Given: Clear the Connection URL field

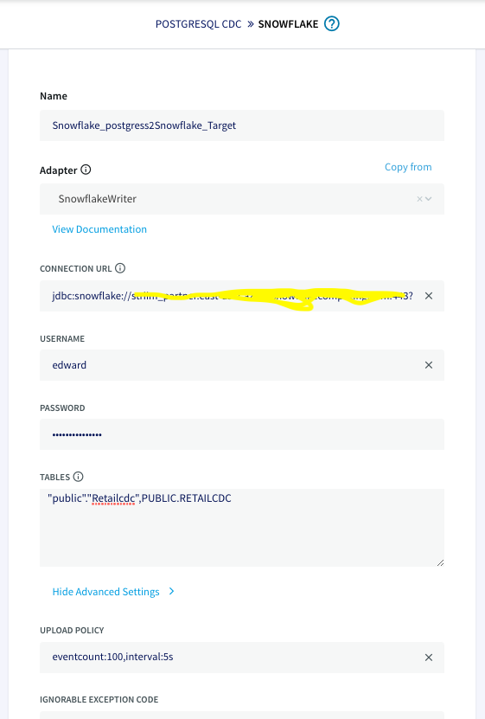Looking at the screenshot, I should 429,296.
